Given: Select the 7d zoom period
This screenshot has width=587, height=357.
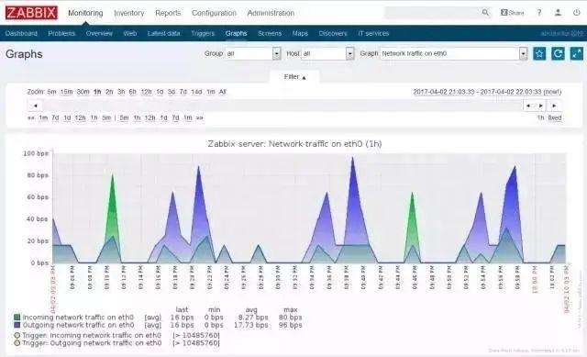Looking at the screenshot, I should [183, 92].
